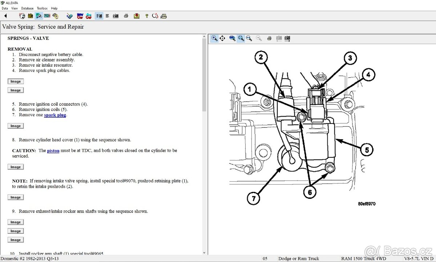436x262 pixels.
Task: Open the View menu
Action: click(x=14, y=8)
